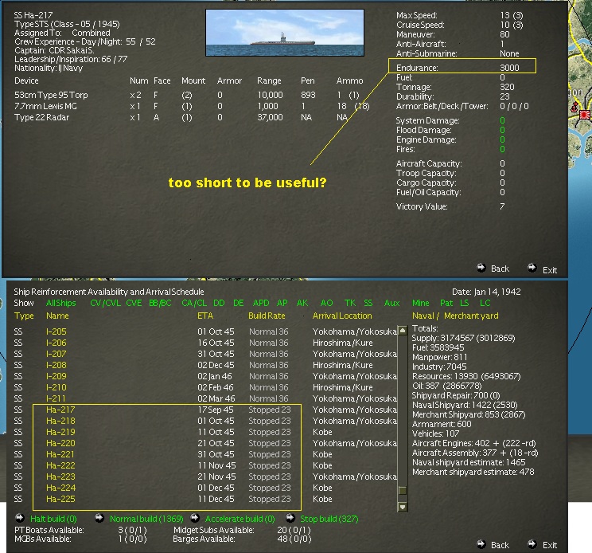This screenshot has width=592, height=553.
Task: Sort by Arrival Location column
Action: pos(342,316)
